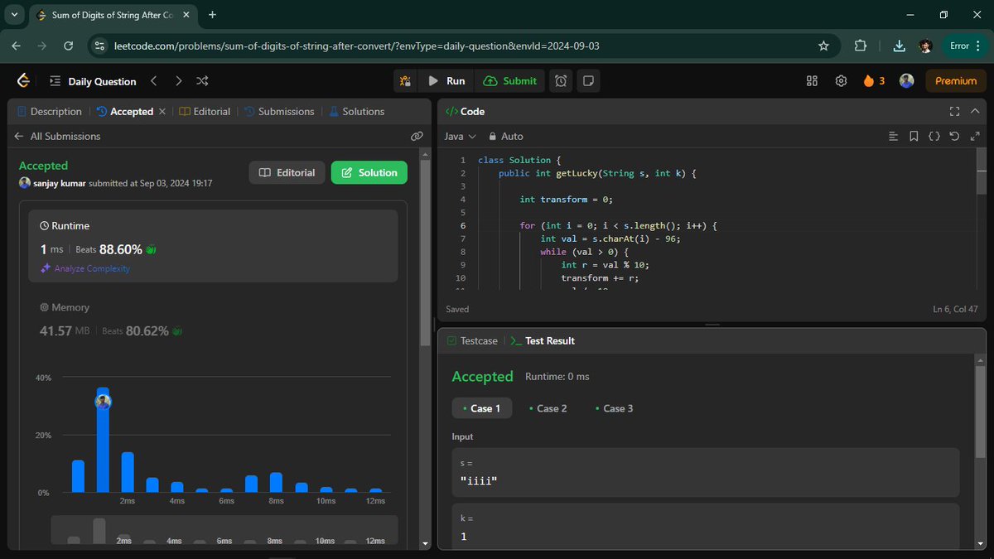The width and height of the screenshot is (994, 559).
Task: Click the browser address bar URL
Action: (x=356, y=46)
